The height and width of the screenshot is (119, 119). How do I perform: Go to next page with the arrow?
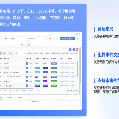[17, 91]
